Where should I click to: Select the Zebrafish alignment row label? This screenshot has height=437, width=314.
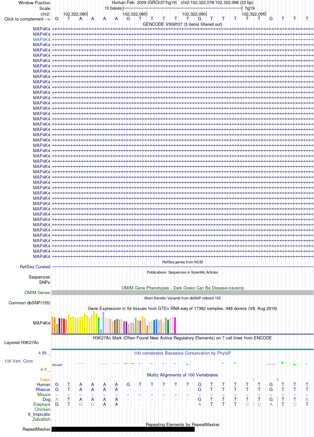[41, 419]
